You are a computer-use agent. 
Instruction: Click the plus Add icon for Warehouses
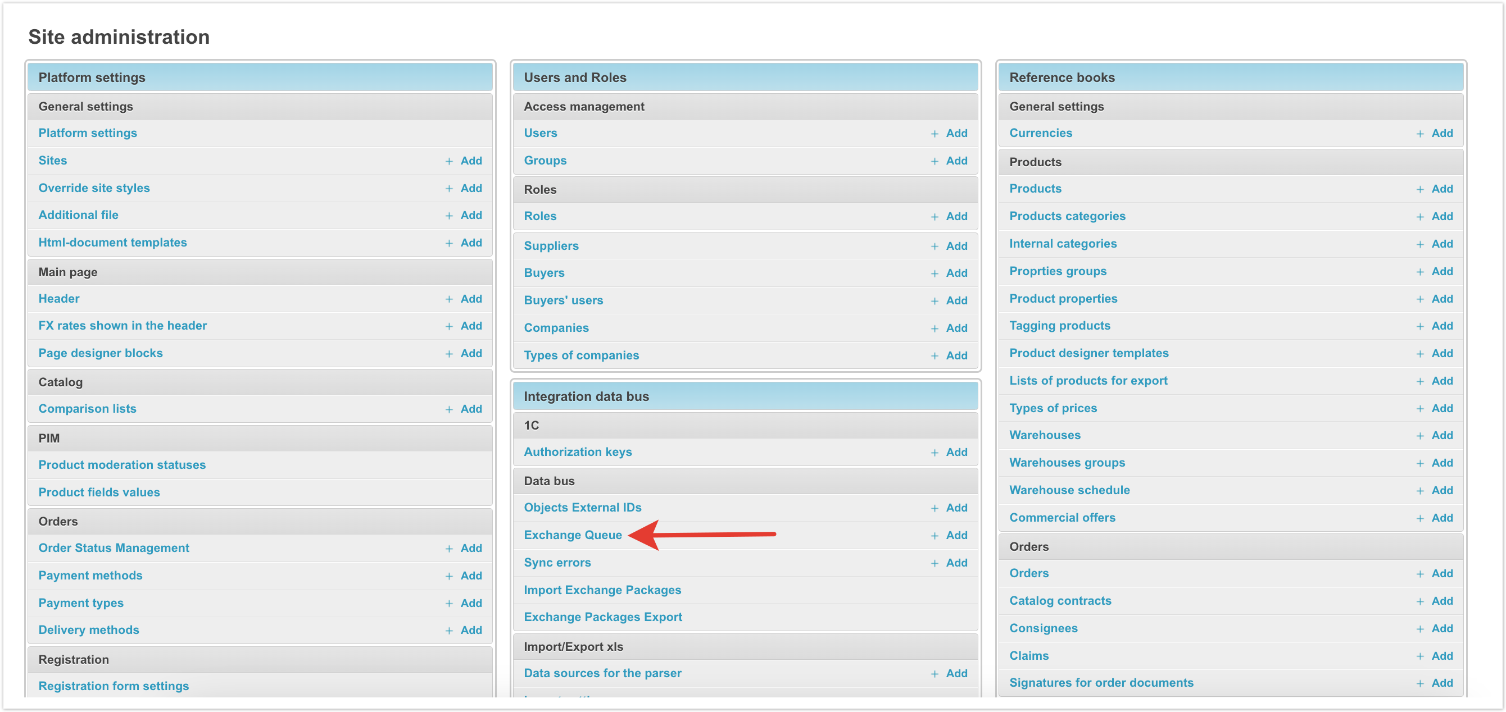click(1419, 436)
